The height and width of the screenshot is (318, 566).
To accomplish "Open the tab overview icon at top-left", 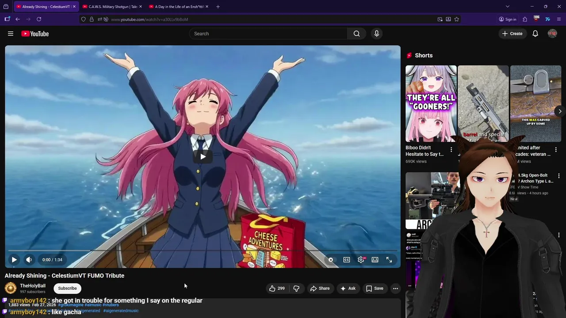I will point(6,7).
